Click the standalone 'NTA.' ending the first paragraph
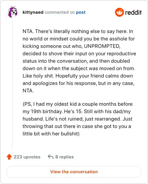Image resolution: width=148 pixels, height=184 pixels. click(x=28, y=91)
